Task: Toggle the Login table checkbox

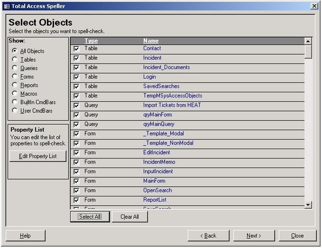Action: tap(76, 77)
